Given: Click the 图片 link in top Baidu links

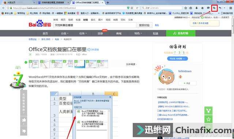Looking at the screenshot, I should click(x=101, y=20).
